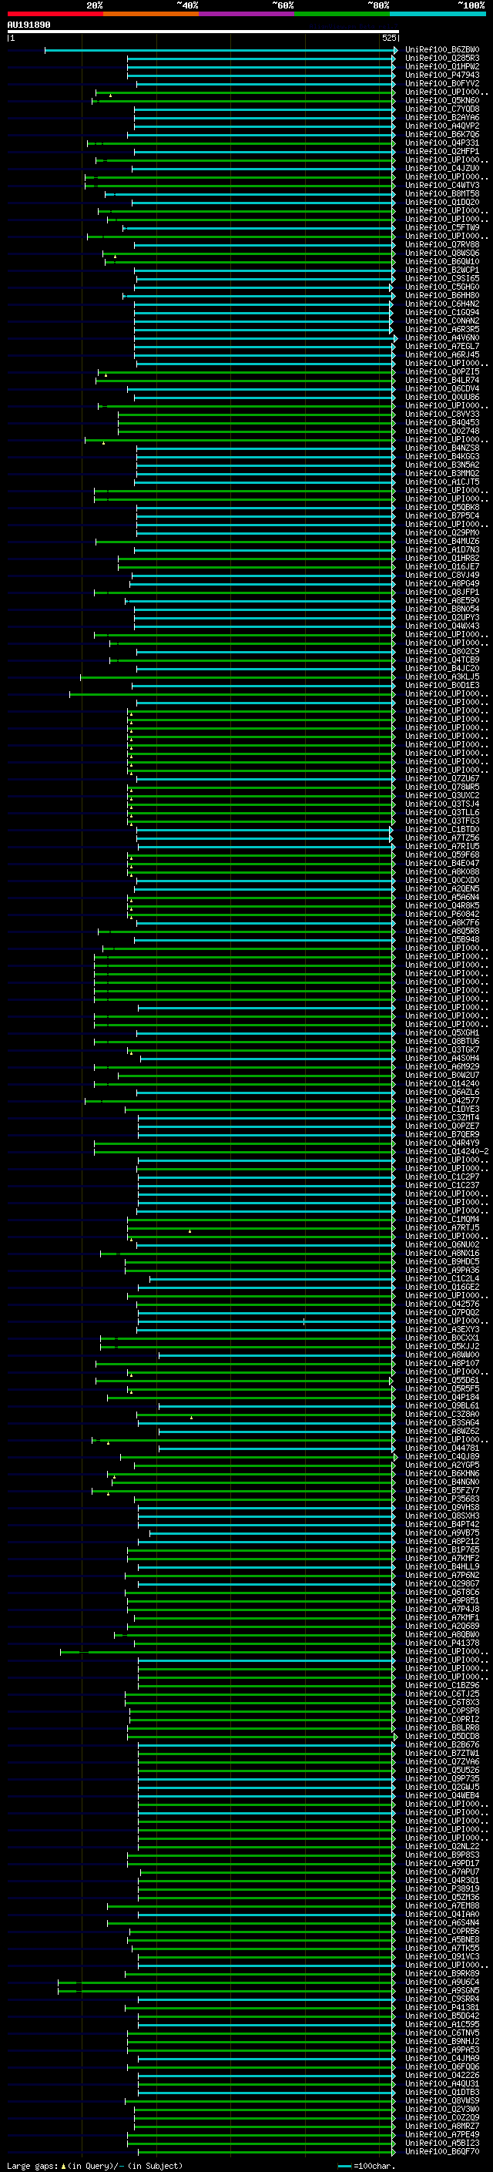This screenshot has height=2172, width=493.
Task: Select the green ~80% identity legend segment
Action: pos(342,14)
